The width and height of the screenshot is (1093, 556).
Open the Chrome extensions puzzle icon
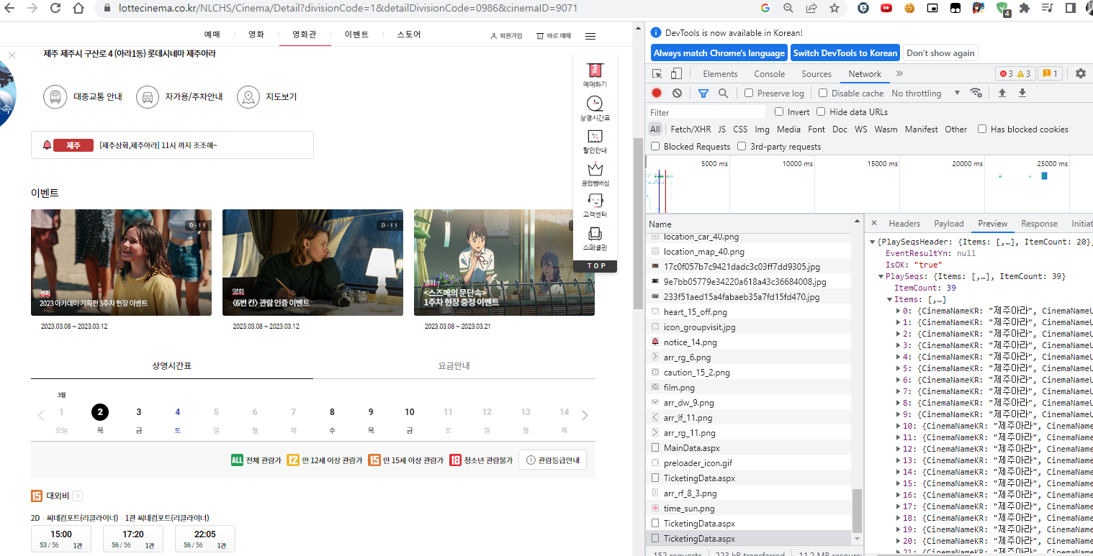coord(1024,9)
